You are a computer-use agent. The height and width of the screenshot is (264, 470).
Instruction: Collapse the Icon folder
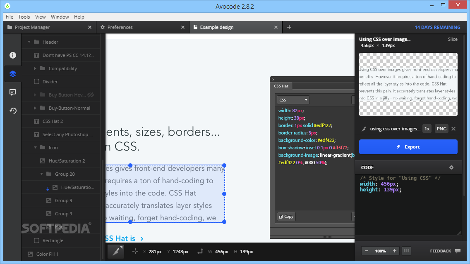coord(35,147)
